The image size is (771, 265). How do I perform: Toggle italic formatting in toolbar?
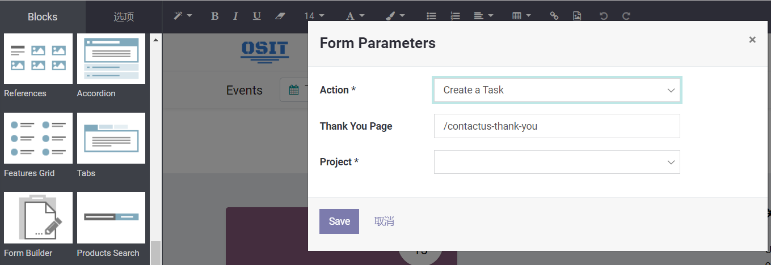(x=235, y=16)
